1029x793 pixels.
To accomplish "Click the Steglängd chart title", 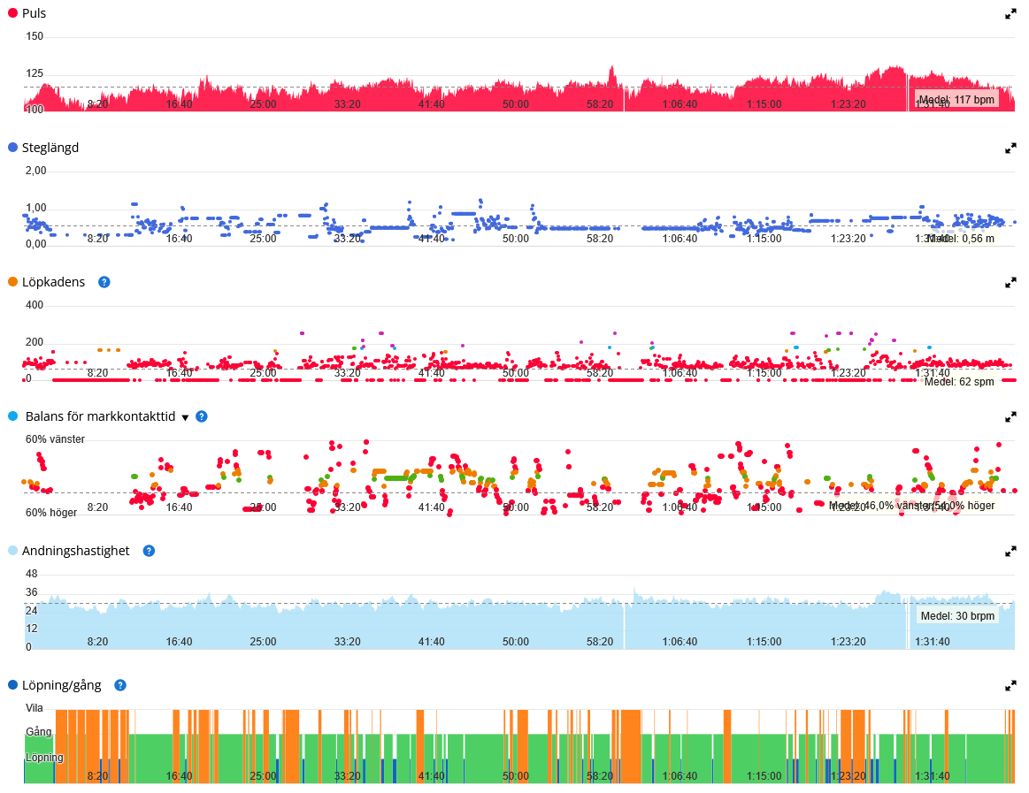I will pyautogui.click(x=50, y=148).
